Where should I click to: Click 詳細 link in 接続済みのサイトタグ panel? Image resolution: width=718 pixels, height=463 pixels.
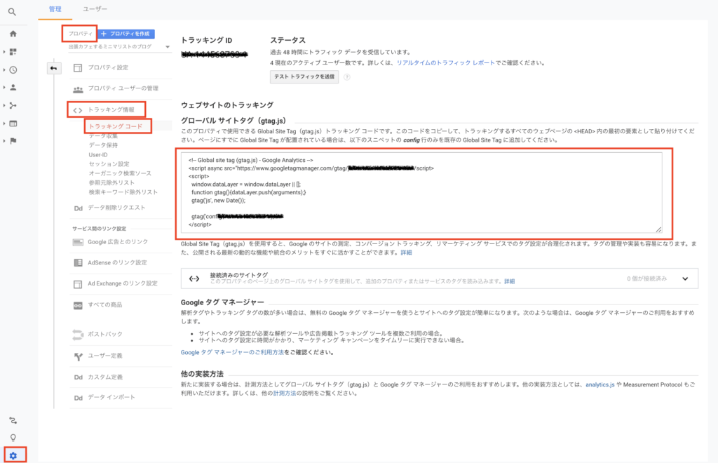click(x=510, y=281)
